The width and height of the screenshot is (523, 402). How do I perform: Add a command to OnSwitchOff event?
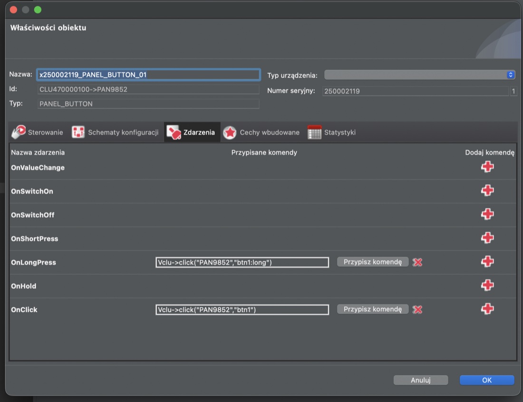pyautogui.click(x=487, y=214)
